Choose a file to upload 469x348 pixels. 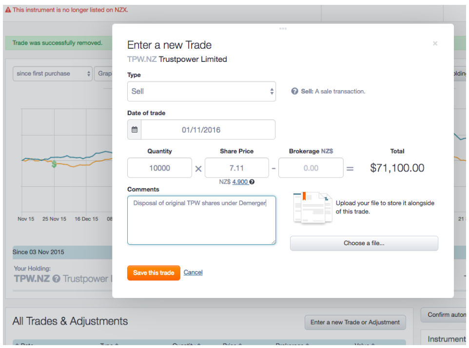[x=364, y=243]
